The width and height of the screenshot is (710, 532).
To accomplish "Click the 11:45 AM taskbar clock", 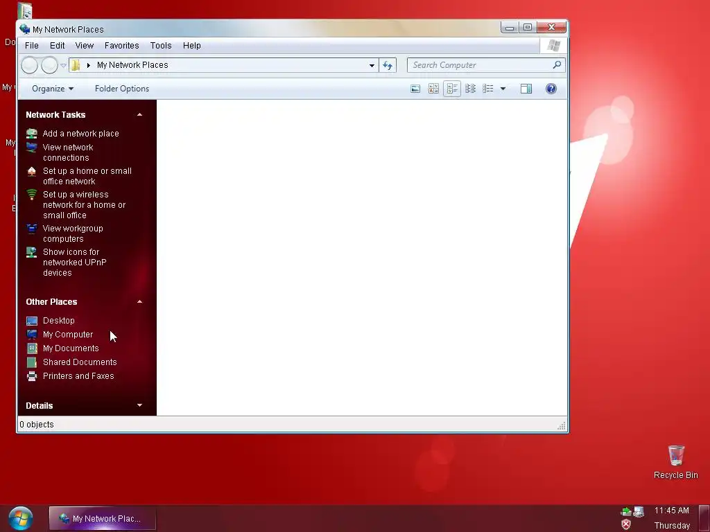I will tap(671, 511).
